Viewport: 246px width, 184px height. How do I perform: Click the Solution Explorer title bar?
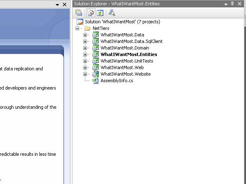158,4
